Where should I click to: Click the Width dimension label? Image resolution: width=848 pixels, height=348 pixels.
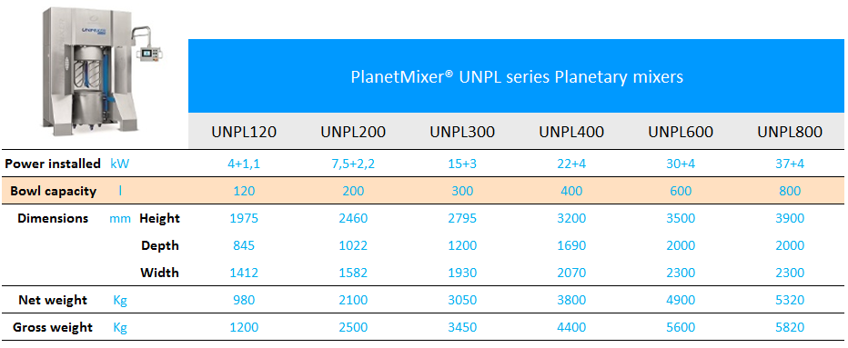tap(159, 273)
